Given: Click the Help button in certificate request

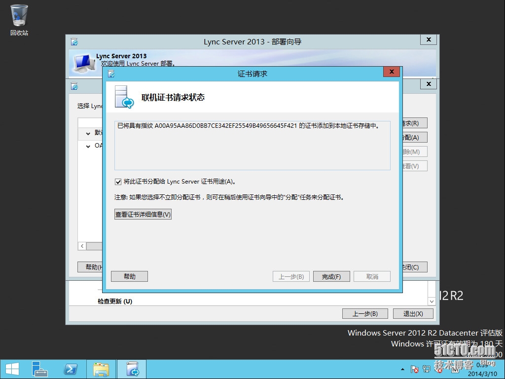Looking at the screenshot, I should pyautogui.click(x=130, y=276).
